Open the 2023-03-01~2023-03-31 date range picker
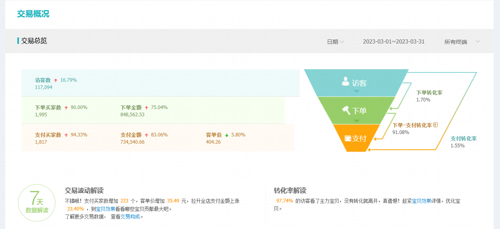 (393, 42)
